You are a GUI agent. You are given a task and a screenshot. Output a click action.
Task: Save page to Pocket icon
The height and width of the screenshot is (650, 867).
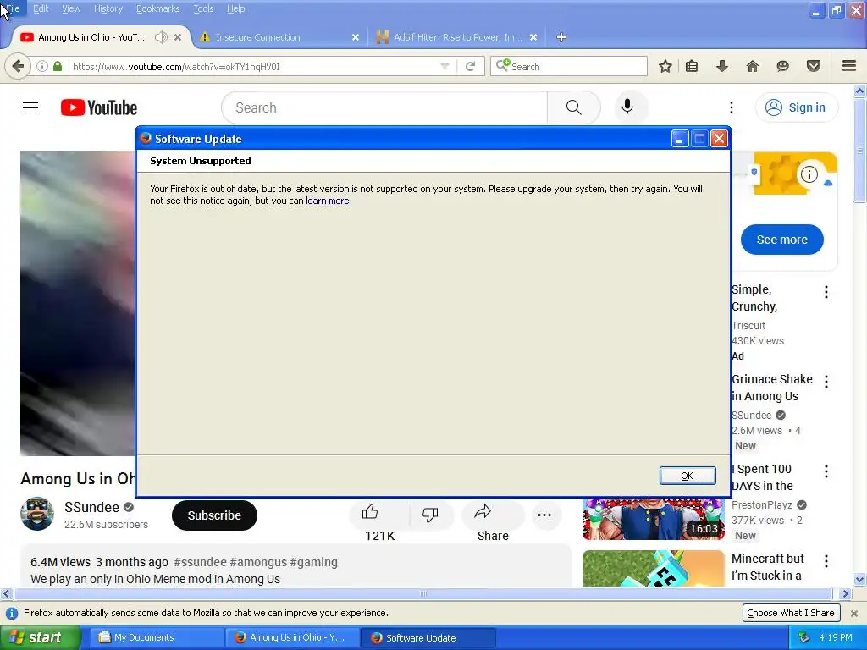coord(814,66)
